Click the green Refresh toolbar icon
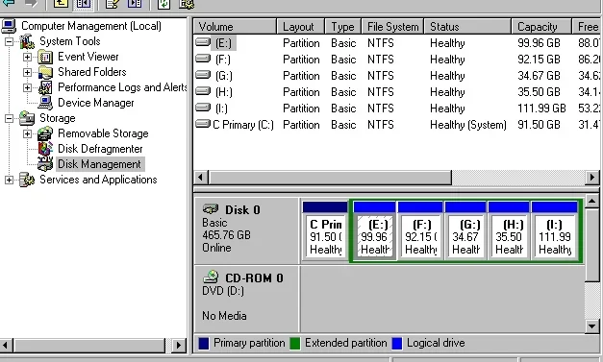This screenshot has height=362, width=603. click(x=164, y=4)
